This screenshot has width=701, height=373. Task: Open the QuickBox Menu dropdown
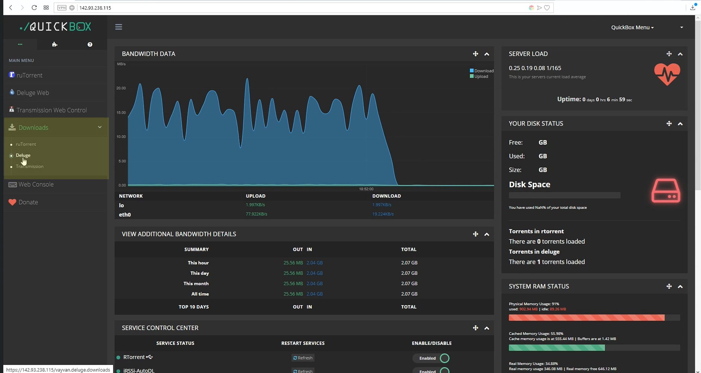pyautogui.click(x=632, y=27)
